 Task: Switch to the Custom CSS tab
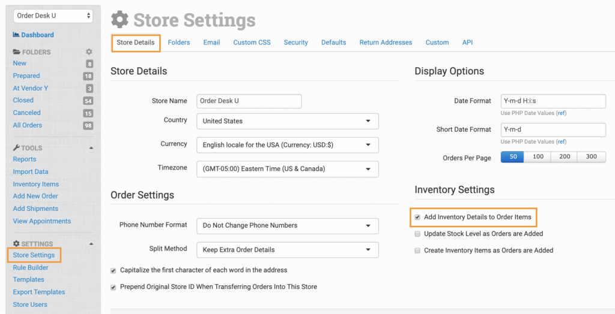[x=252, y=43]
